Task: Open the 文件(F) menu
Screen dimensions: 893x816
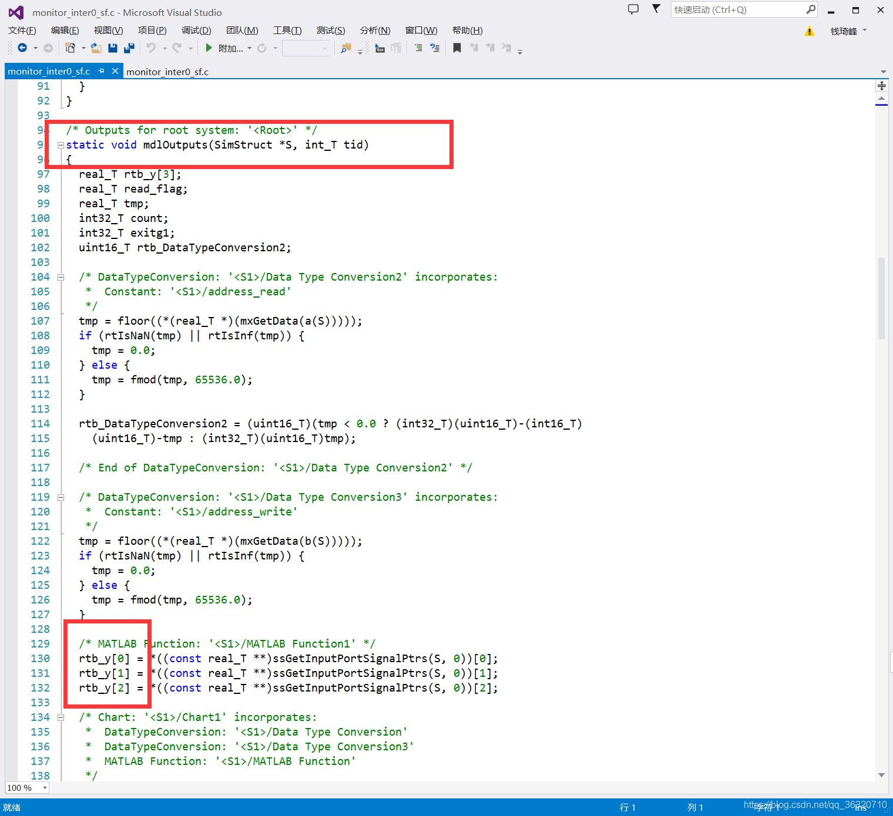Action: click(22, 31)
